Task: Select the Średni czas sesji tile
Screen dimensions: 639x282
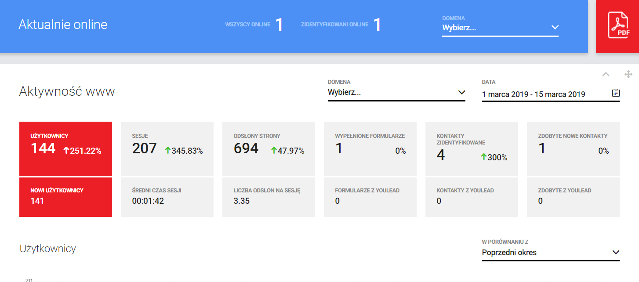Action: (x=167, y=197)
